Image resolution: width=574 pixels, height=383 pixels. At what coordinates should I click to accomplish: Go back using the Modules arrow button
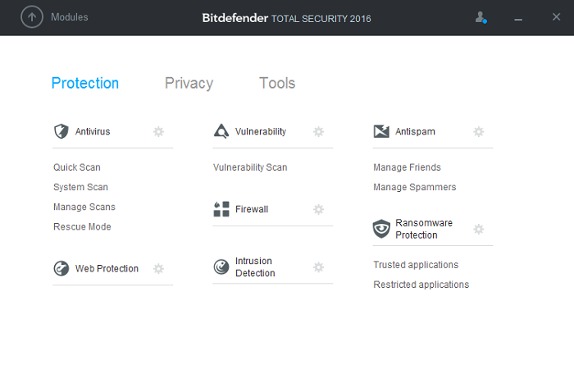point(32,17)
